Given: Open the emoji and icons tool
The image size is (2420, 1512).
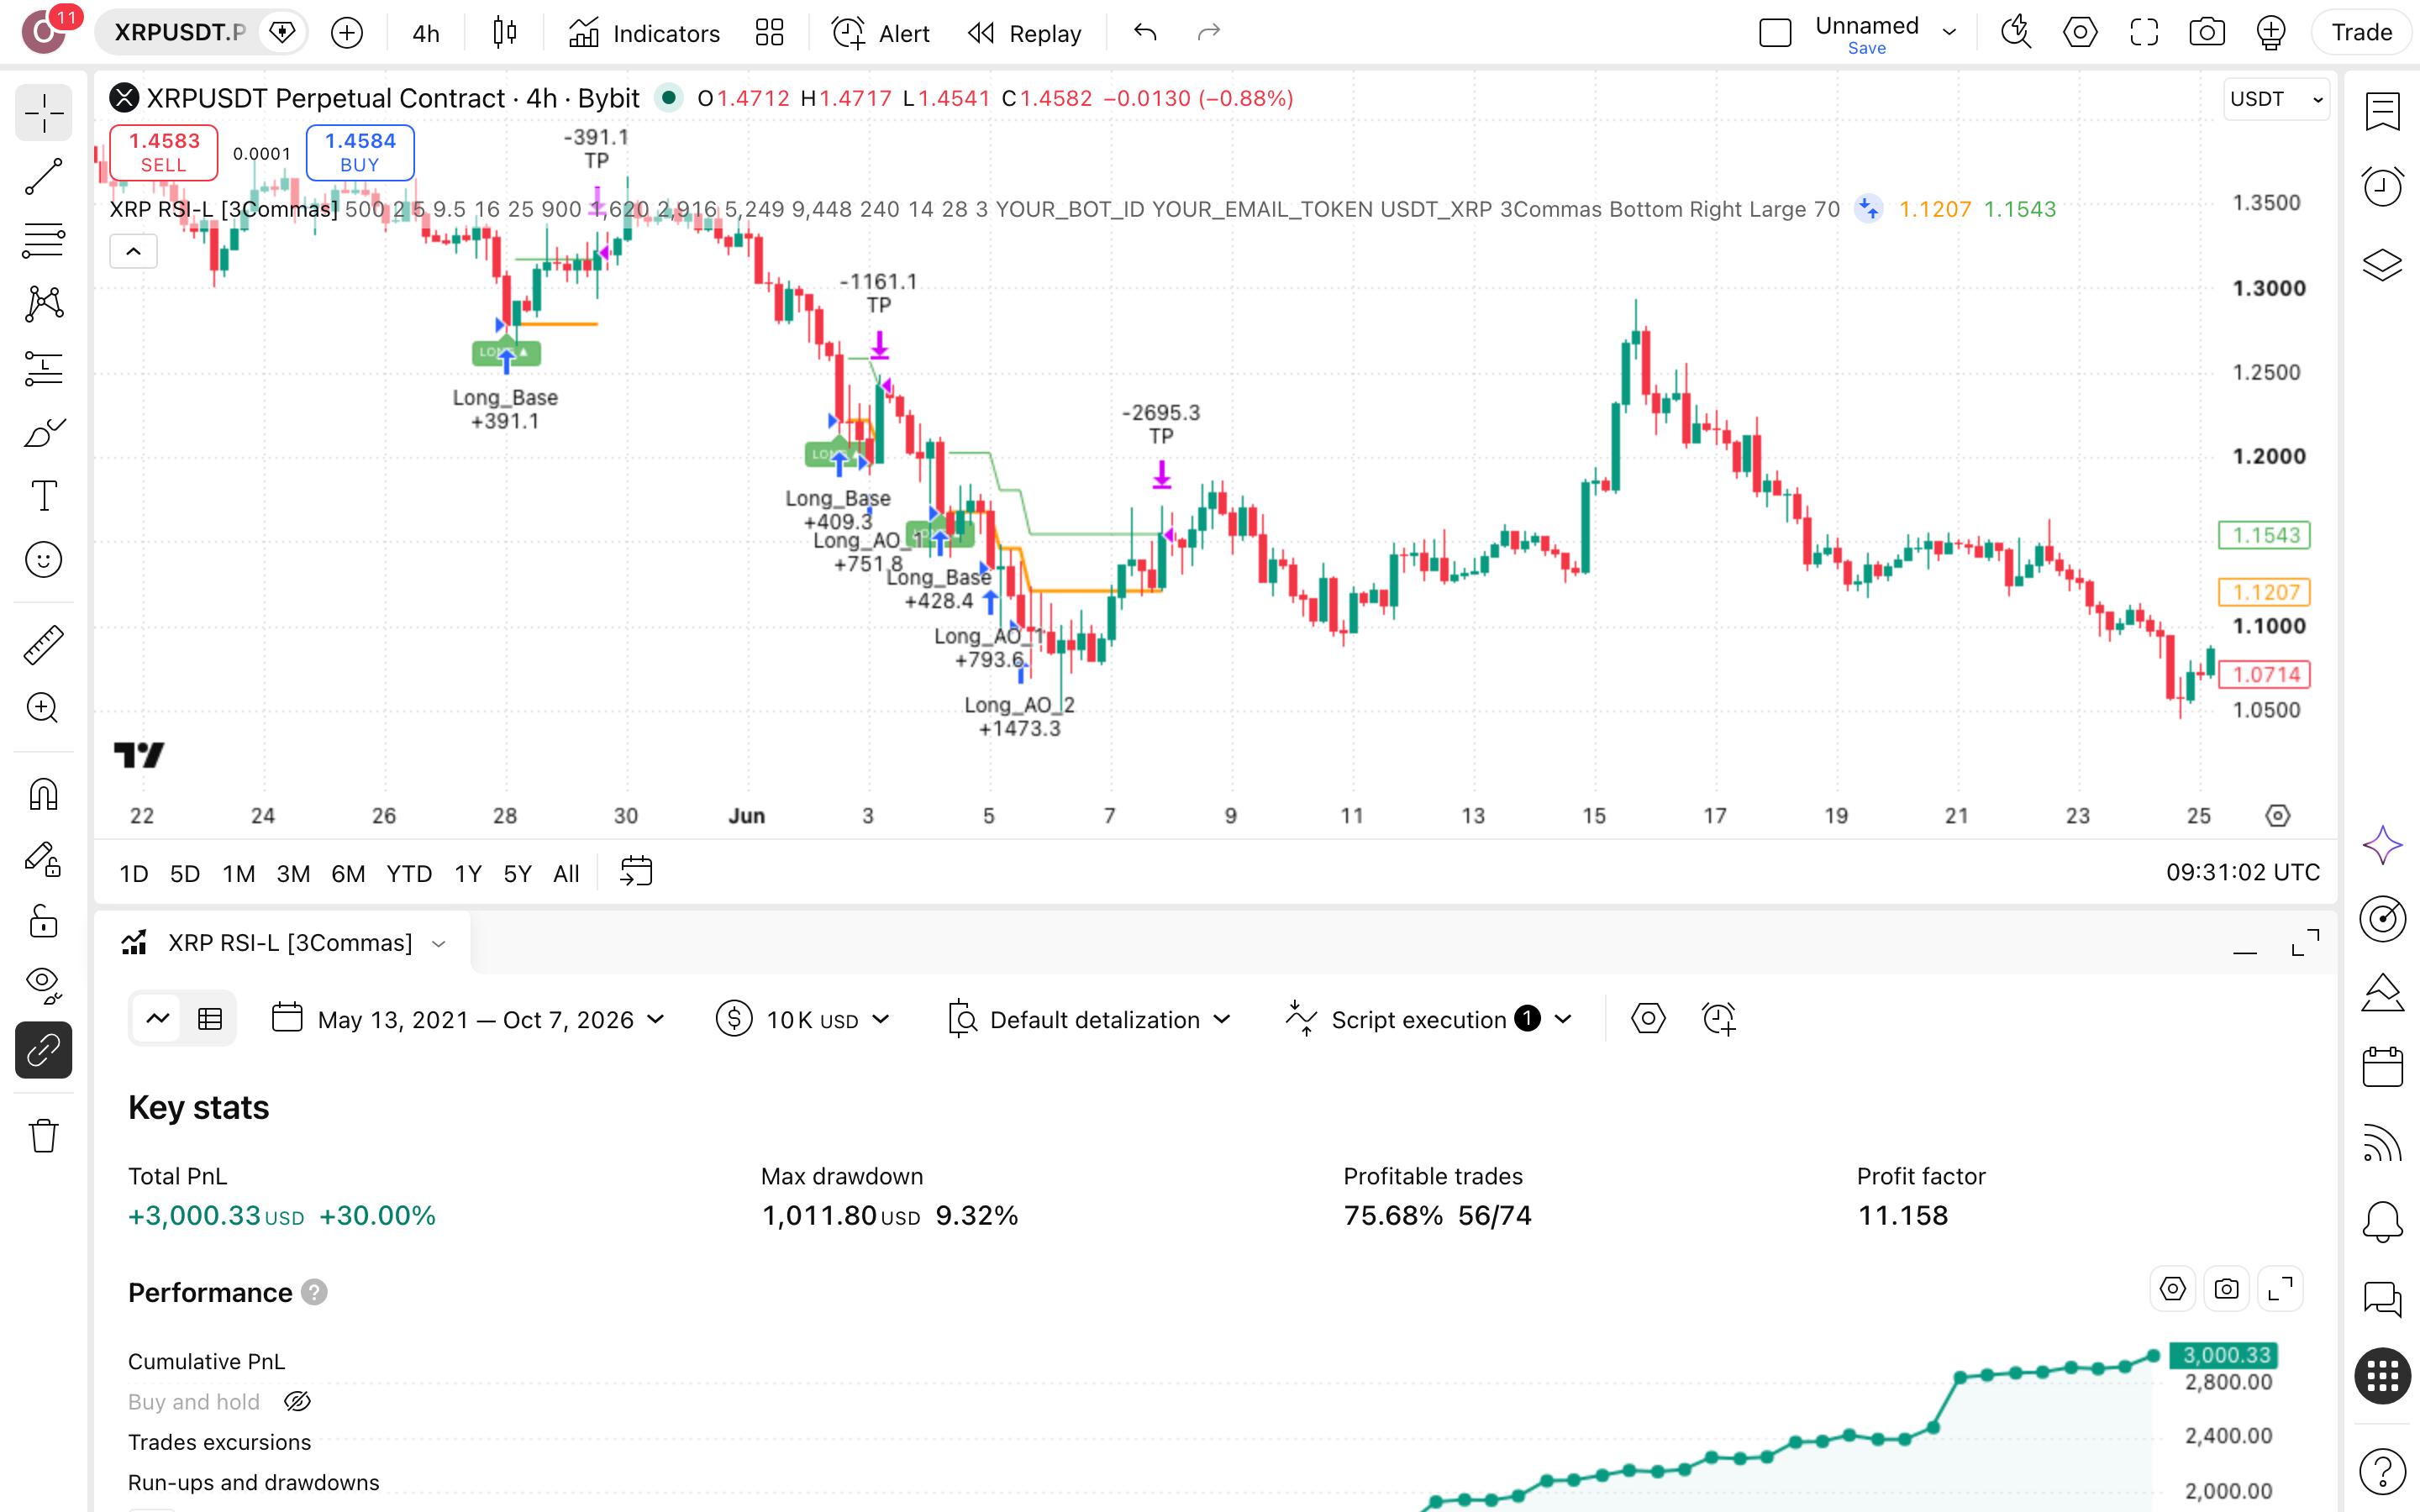Looking at the screenshot, I should tap(43, 560).
